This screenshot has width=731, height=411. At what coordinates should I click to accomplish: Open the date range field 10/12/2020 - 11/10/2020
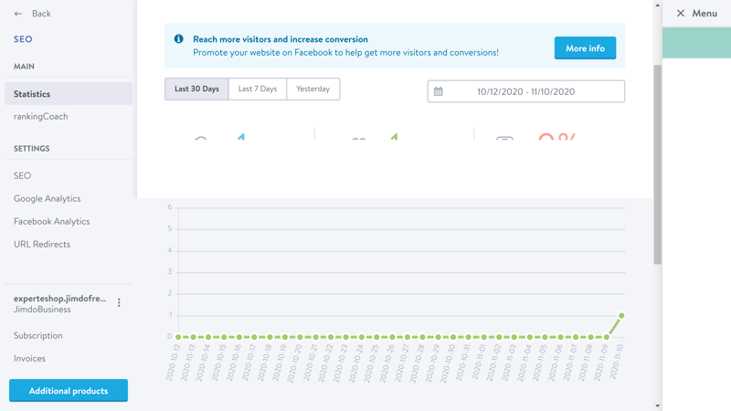pos(526,91)
